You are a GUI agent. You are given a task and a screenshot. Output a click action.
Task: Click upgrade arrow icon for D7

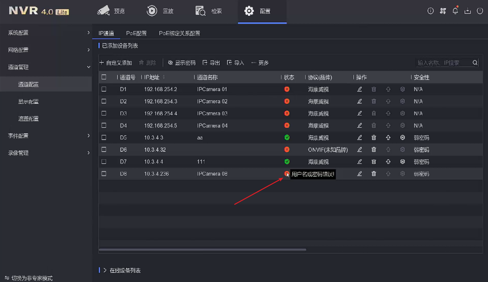(x=388, y=162)
